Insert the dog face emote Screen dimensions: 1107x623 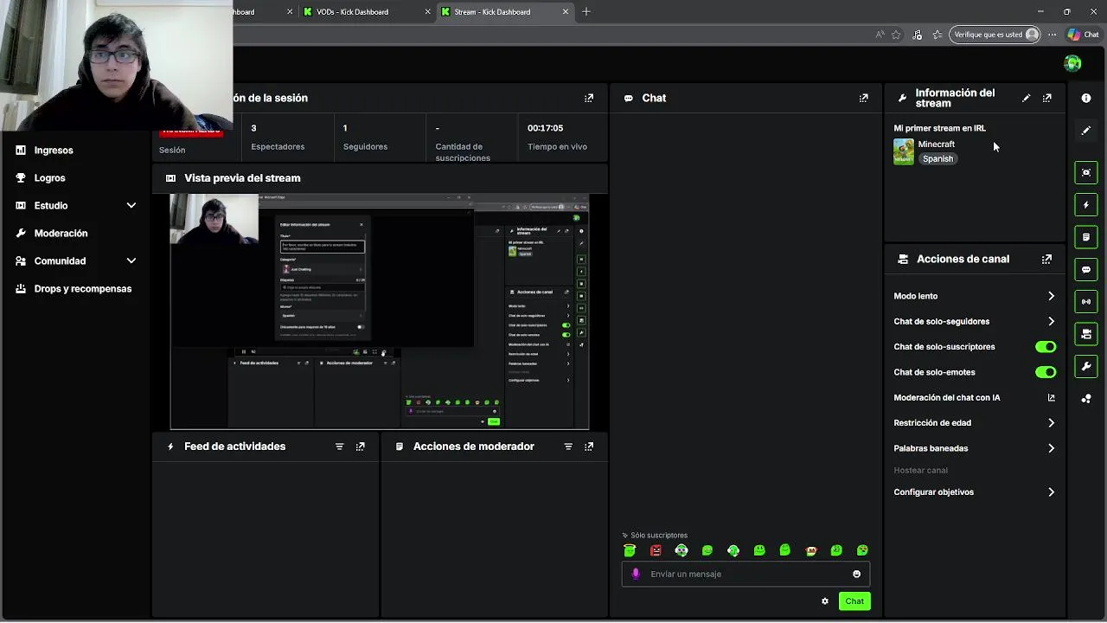click(x=811, y=550)
